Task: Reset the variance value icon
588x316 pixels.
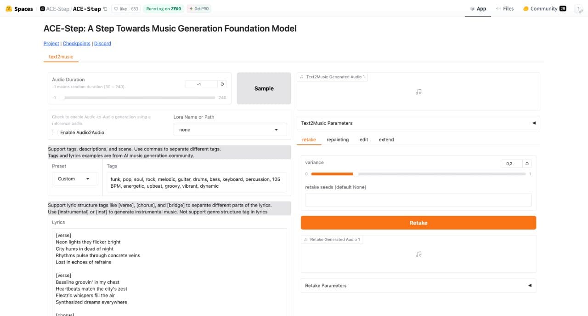Action: 527,164
